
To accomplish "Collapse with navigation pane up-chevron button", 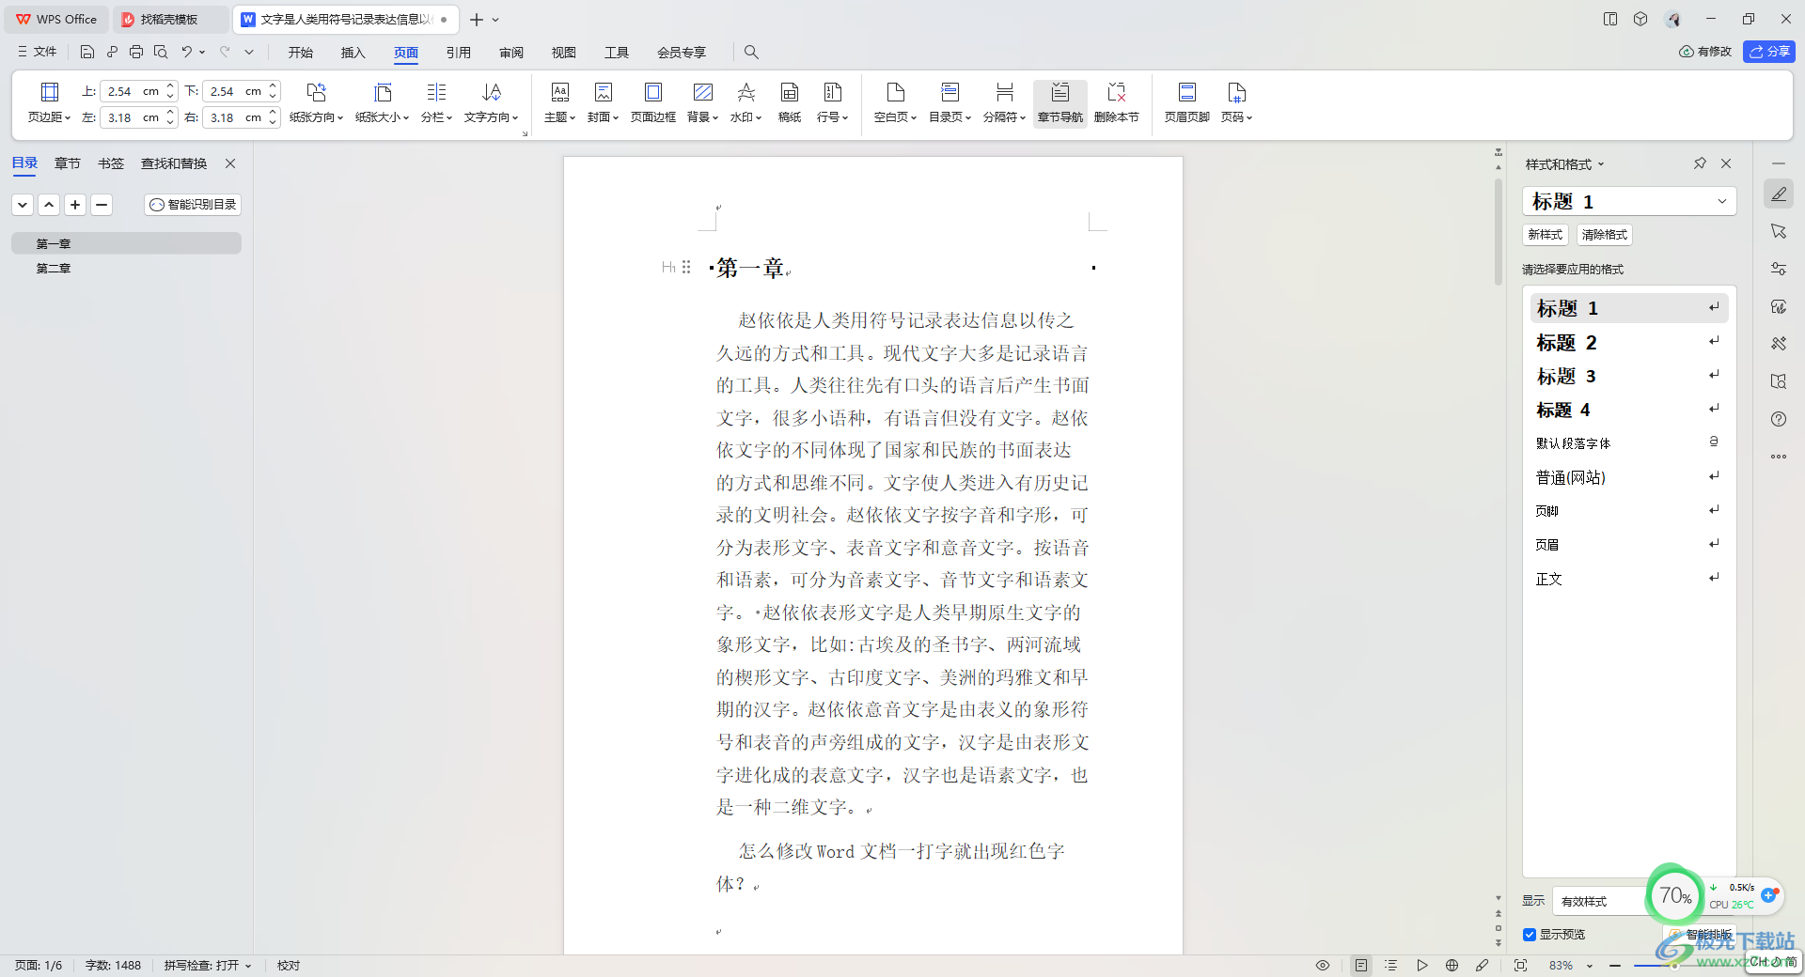I will (49, 205).
